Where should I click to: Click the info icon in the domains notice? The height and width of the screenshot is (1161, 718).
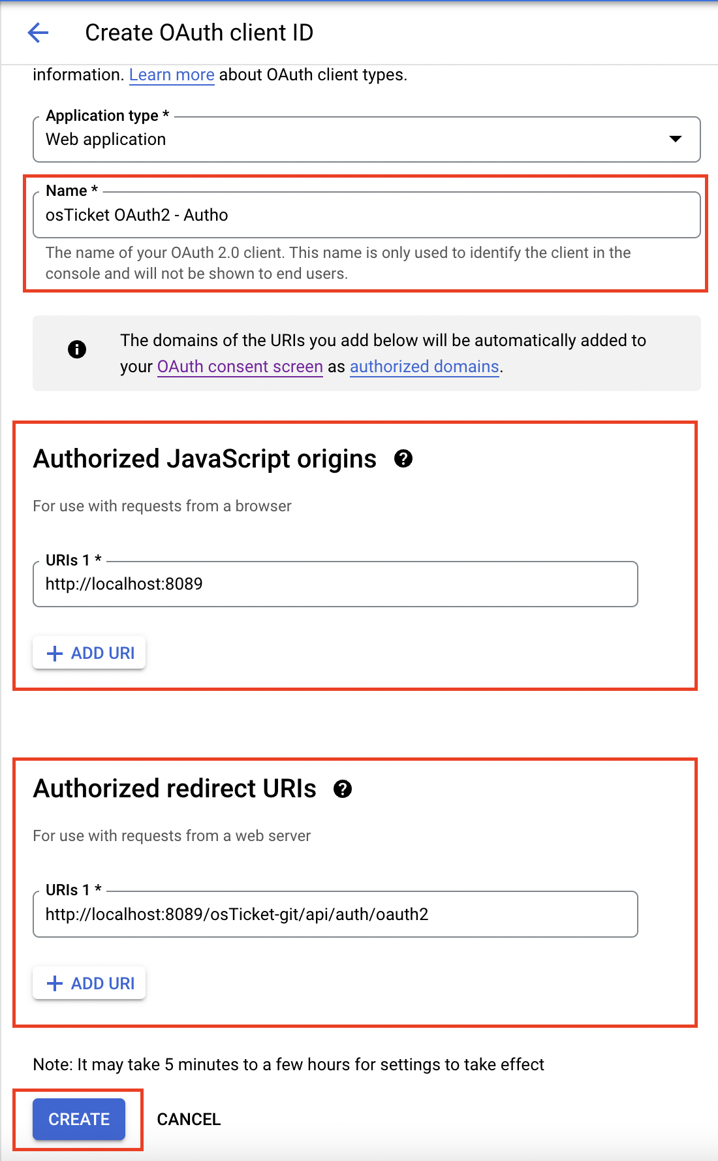(x=76, y=349)
